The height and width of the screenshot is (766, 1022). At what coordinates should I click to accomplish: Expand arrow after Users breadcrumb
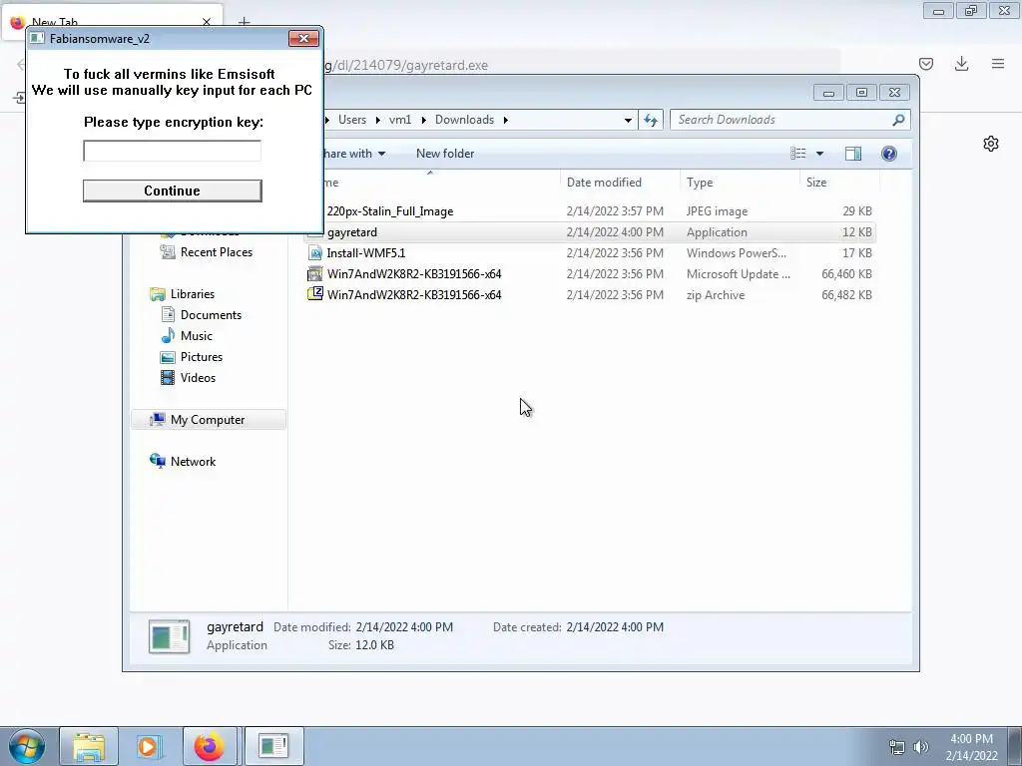click(x=378, y=120)
